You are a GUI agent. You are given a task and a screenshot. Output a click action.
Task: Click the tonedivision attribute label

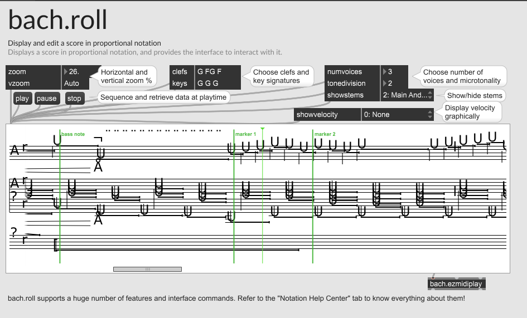(346, 84)
